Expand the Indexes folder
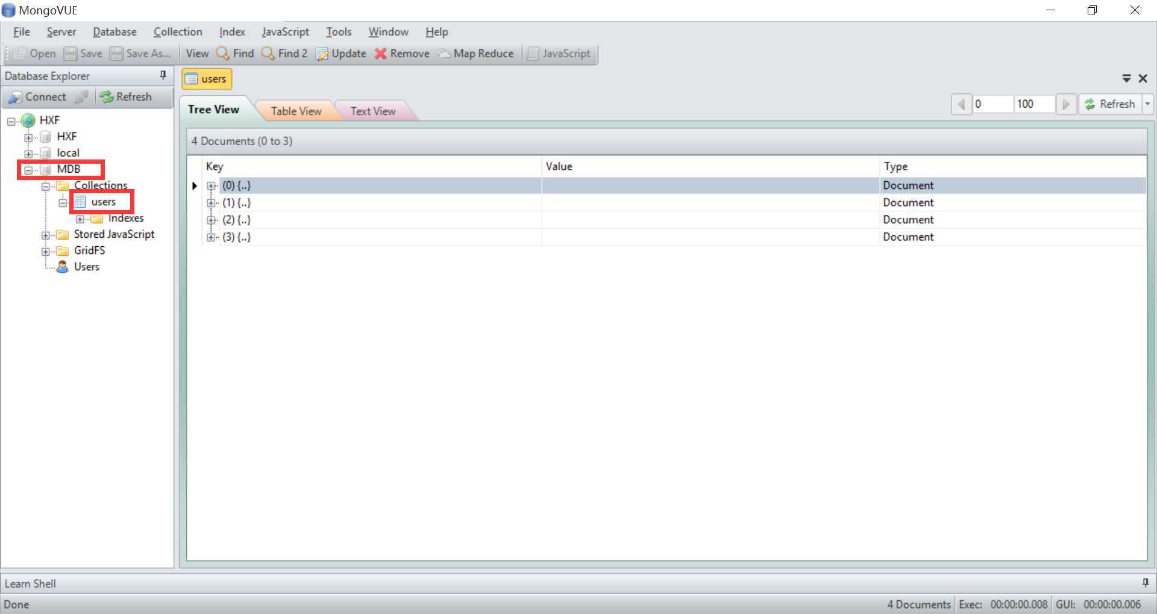This screenshot has width=1157, height=614. 80,219
